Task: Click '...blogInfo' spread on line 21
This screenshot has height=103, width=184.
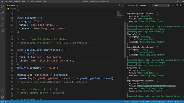Action: coord(27,54)
